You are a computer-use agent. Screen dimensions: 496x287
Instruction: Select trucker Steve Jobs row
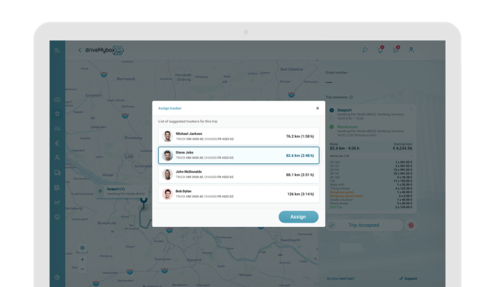point(239,156)
